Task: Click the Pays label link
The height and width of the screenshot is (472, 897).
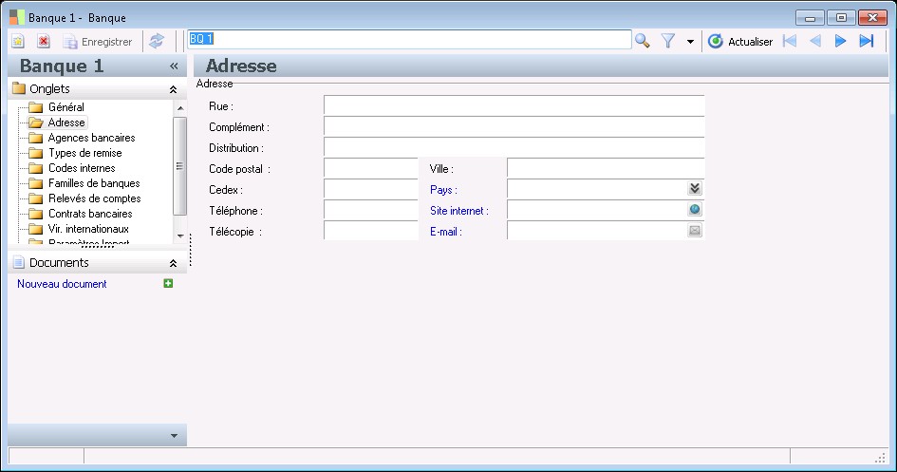Action: coord(443,189)
